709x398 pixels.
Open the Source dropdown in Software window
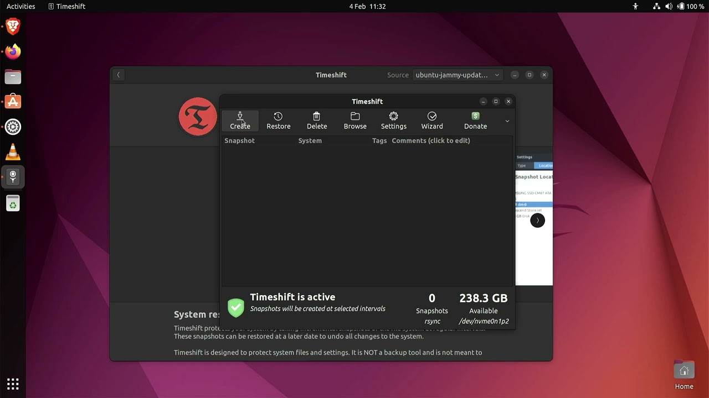458,75
